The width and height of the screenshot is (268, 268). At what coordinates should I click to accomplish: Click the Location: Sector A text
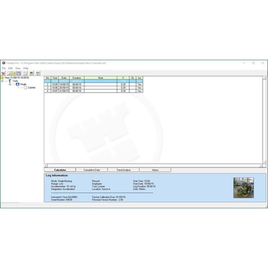click(x=101, y=189)
